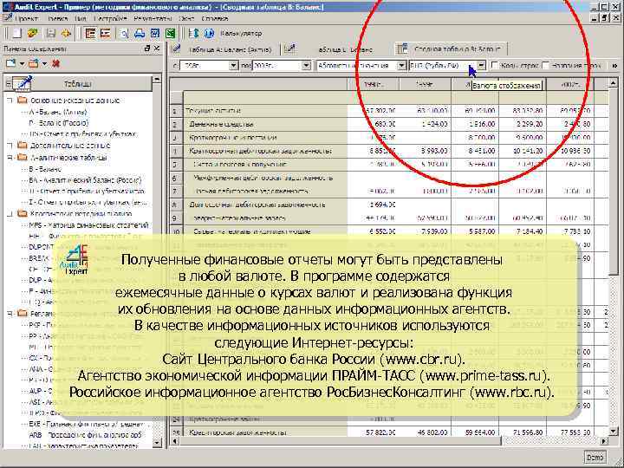Click the round blue icon before Калькулятор
The height and width of the screenshot is (468, 624).
209,34
